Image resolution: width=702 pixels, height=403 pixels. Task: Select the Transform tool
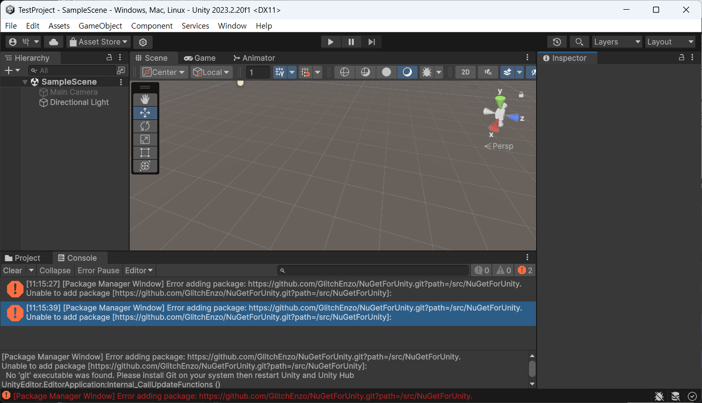[145, 166]
